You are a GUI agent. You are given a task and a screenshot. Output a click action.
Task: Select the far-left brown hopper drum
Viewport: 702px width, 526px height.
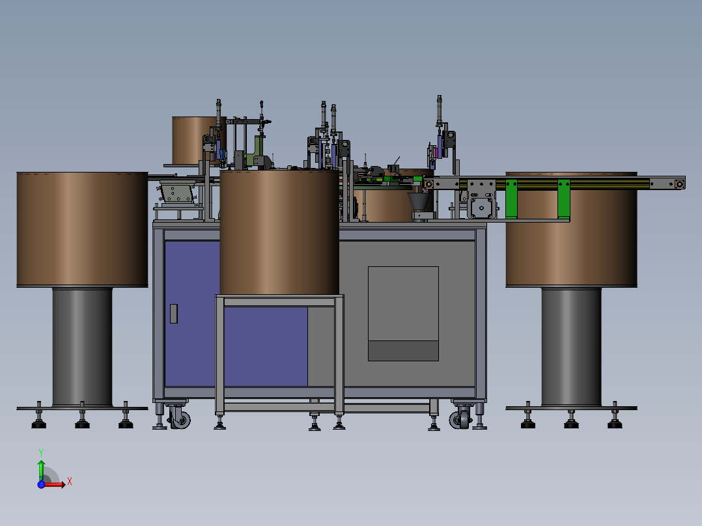82,229
